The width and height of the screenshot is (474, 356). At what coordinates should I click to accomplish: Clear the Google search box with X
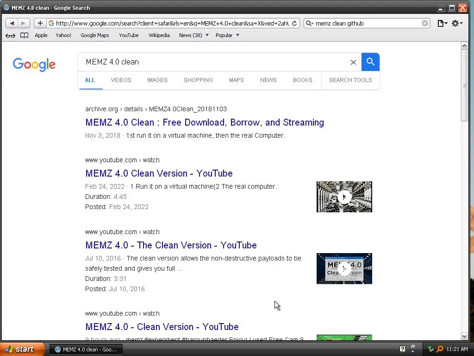pyautogui.click(x=353, y=63)
